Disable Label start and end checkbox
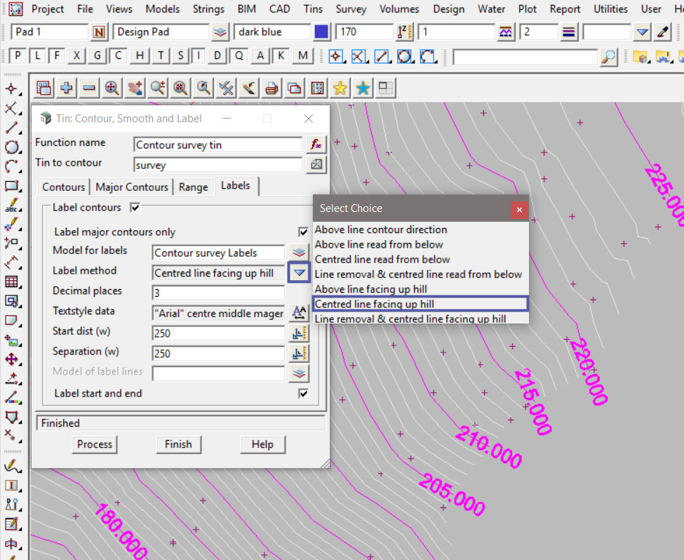The image size is (684, 560). 303,394
